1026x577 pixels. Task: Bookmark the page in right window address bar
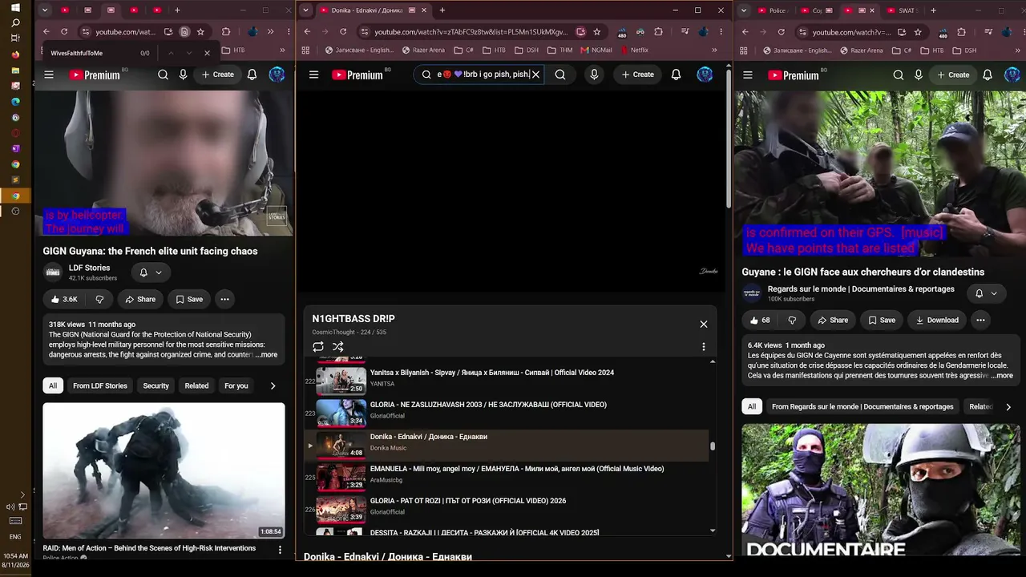tap(918, 32)
